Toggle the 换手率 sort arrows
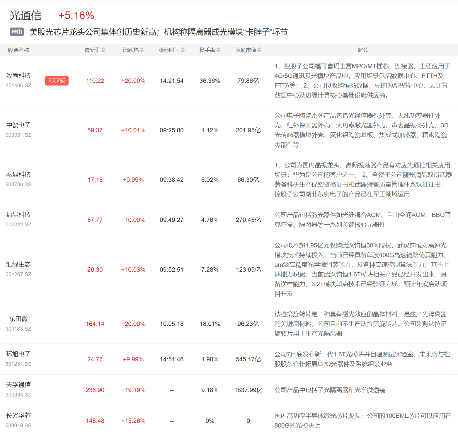 pos(218,50)
